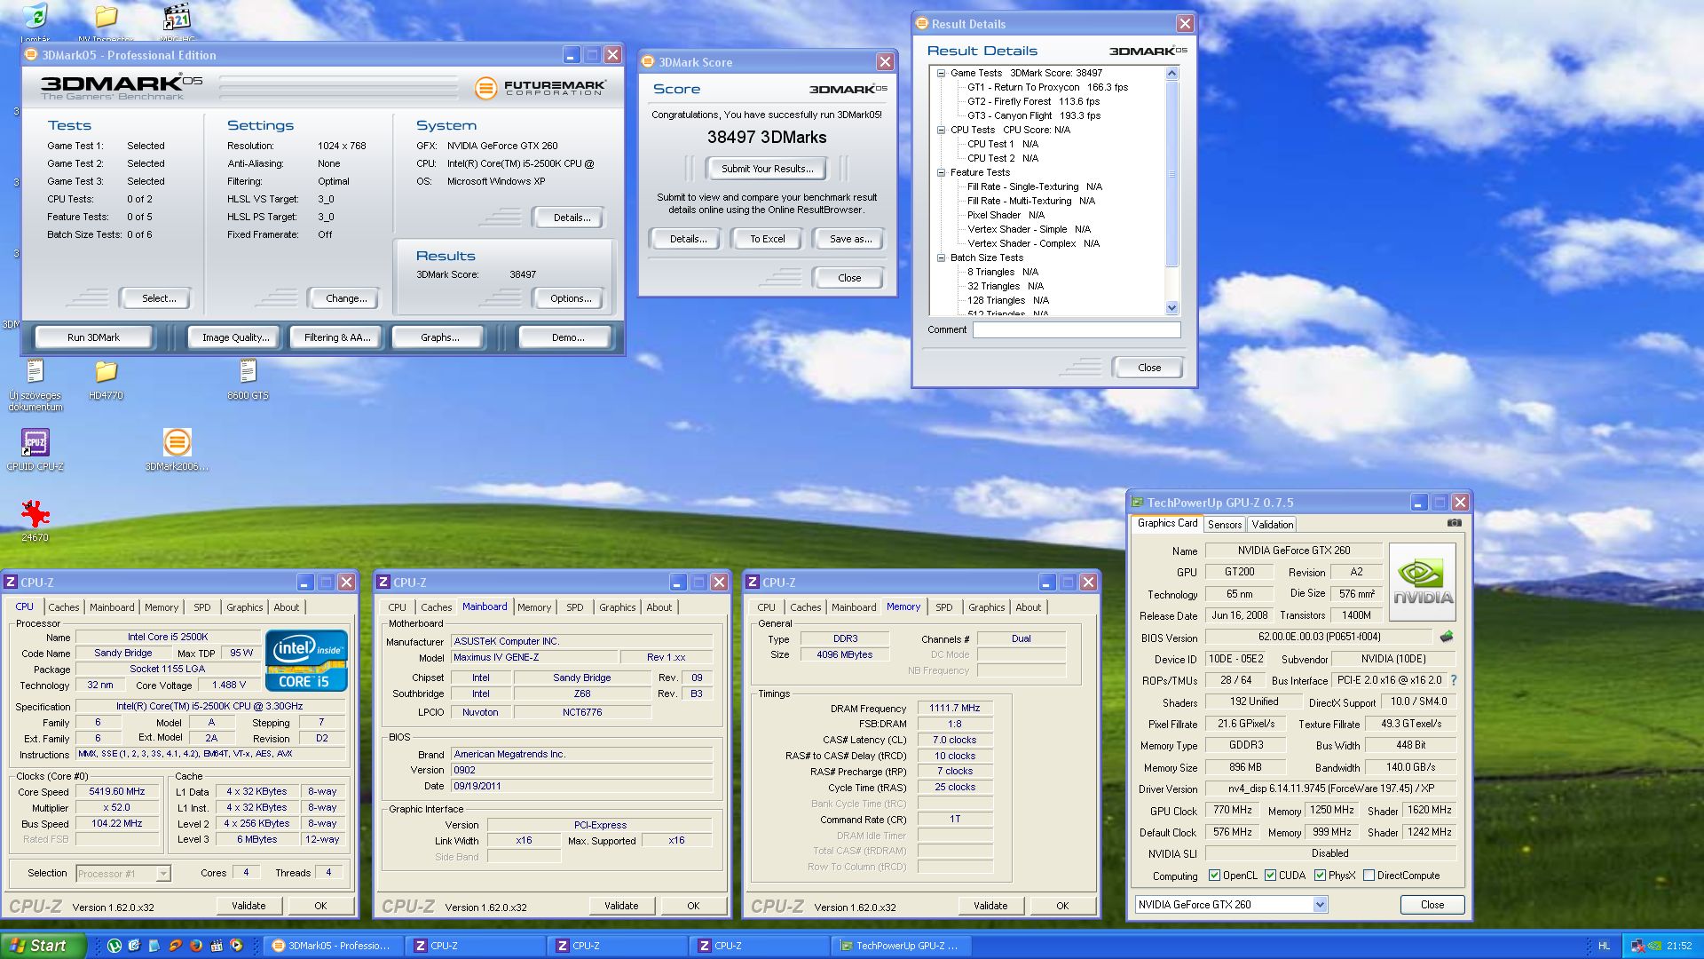Click the Comment text field

(x=1076, y=329)
